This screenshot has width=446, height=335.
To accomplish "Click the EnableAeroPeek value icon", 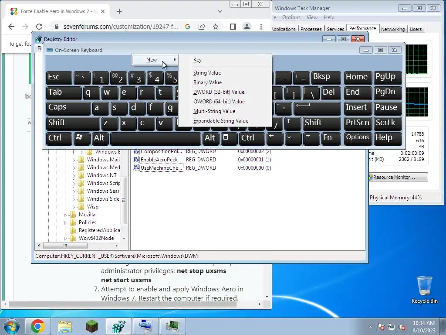I will pos(136,160).
